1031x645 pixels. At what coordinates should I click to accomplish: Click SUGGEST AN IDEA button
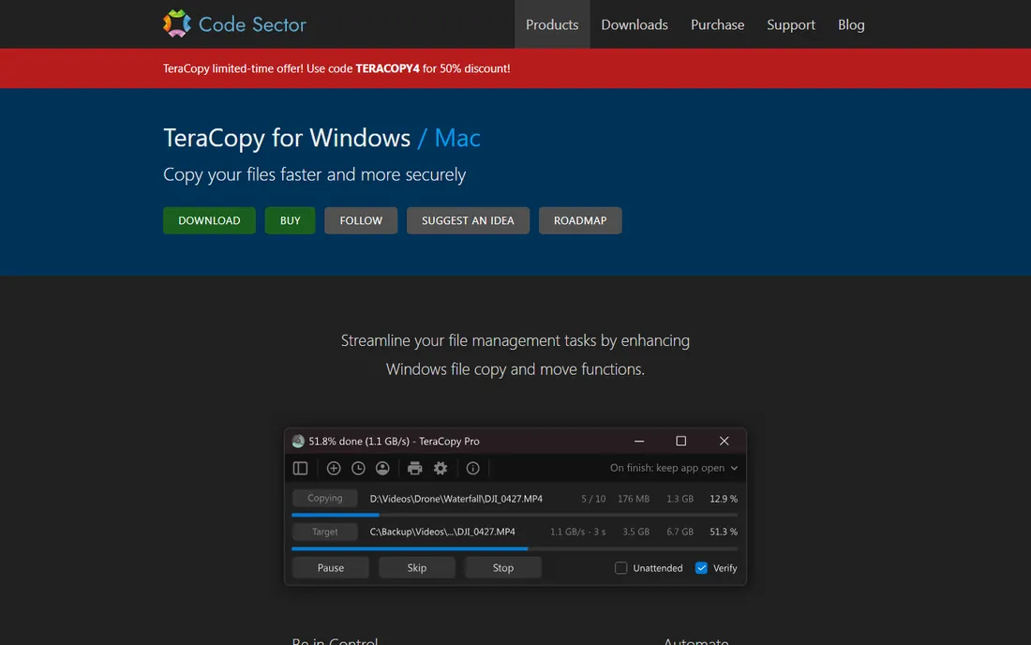tap(468, 220)
